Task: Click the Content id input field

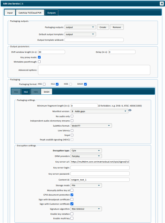Action: point(100,180)
